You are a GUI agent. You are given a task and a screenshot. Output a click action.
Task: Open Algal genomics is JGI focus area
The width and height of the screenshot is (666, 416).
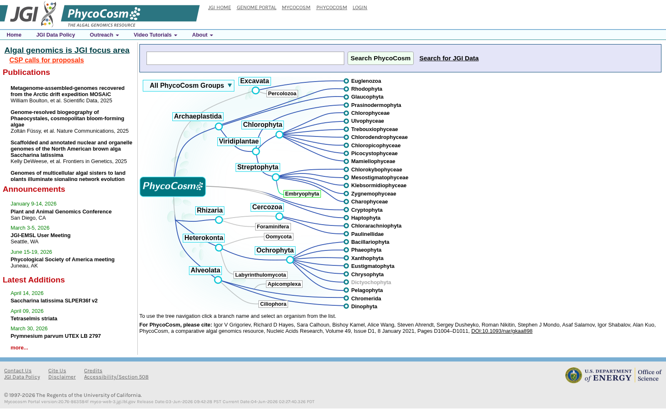click(67, 50)
